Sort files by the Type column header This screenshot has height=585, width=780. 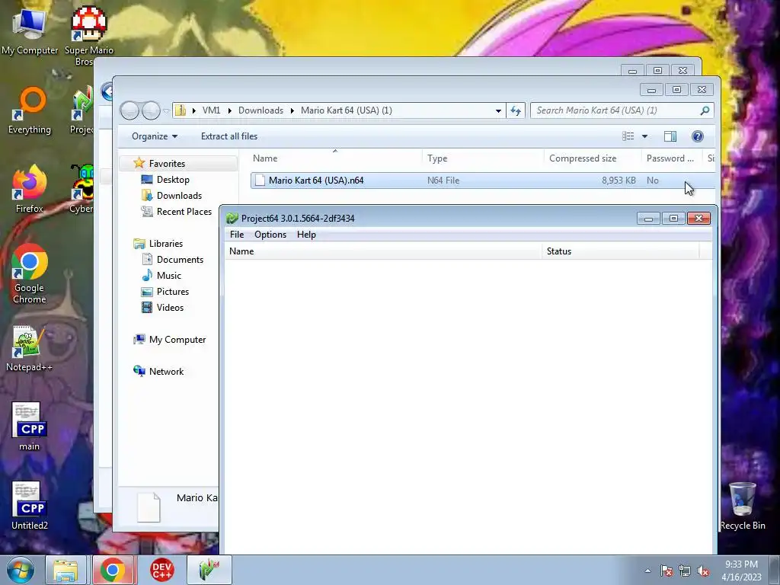click(483, 158)
